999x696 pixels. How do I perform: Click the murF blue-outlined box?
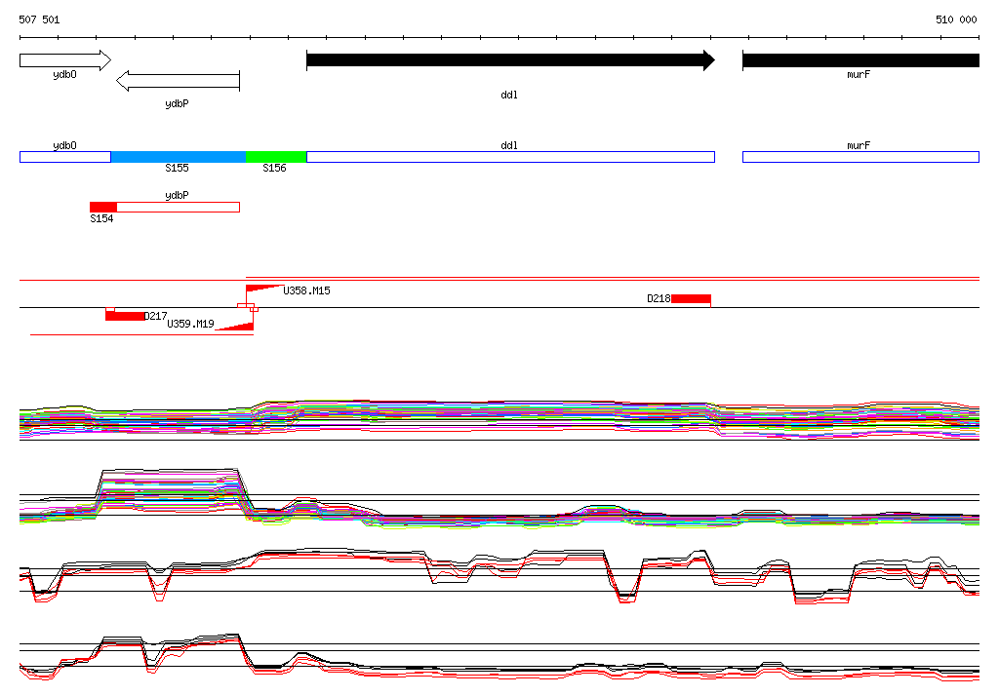coord(860,157)
